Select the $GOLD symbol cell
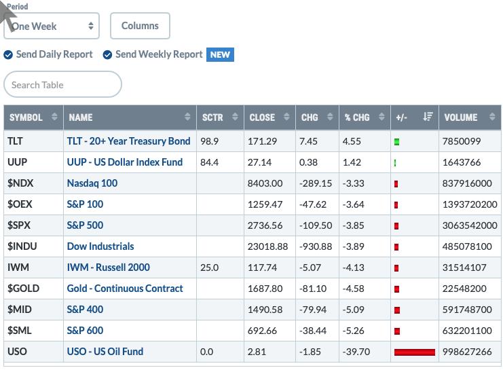Image resolution: width=503 pixels, height=370 pixels. point(33,289)
